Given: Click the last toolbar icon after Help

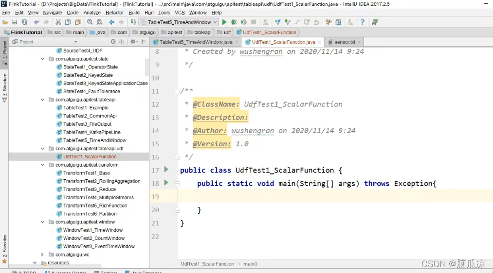Looking at the screenshot, I should click(374, 22).
